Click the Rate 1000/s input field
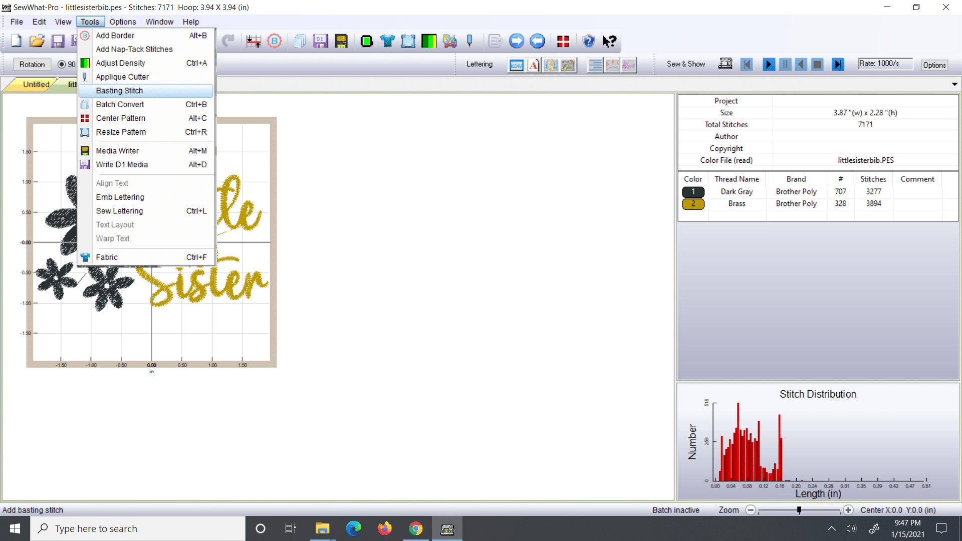This screenshot has width=962, height=541. click(885, 63)
